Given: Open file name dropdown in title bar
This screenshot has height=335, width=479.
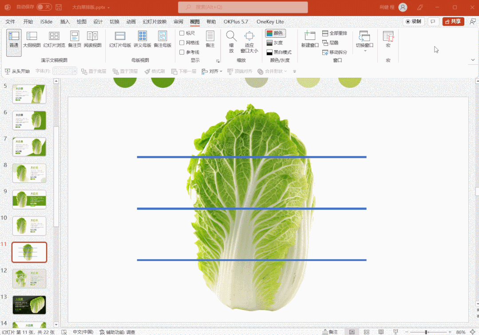Looking at the screenshot, I should [x=108, y=8].
